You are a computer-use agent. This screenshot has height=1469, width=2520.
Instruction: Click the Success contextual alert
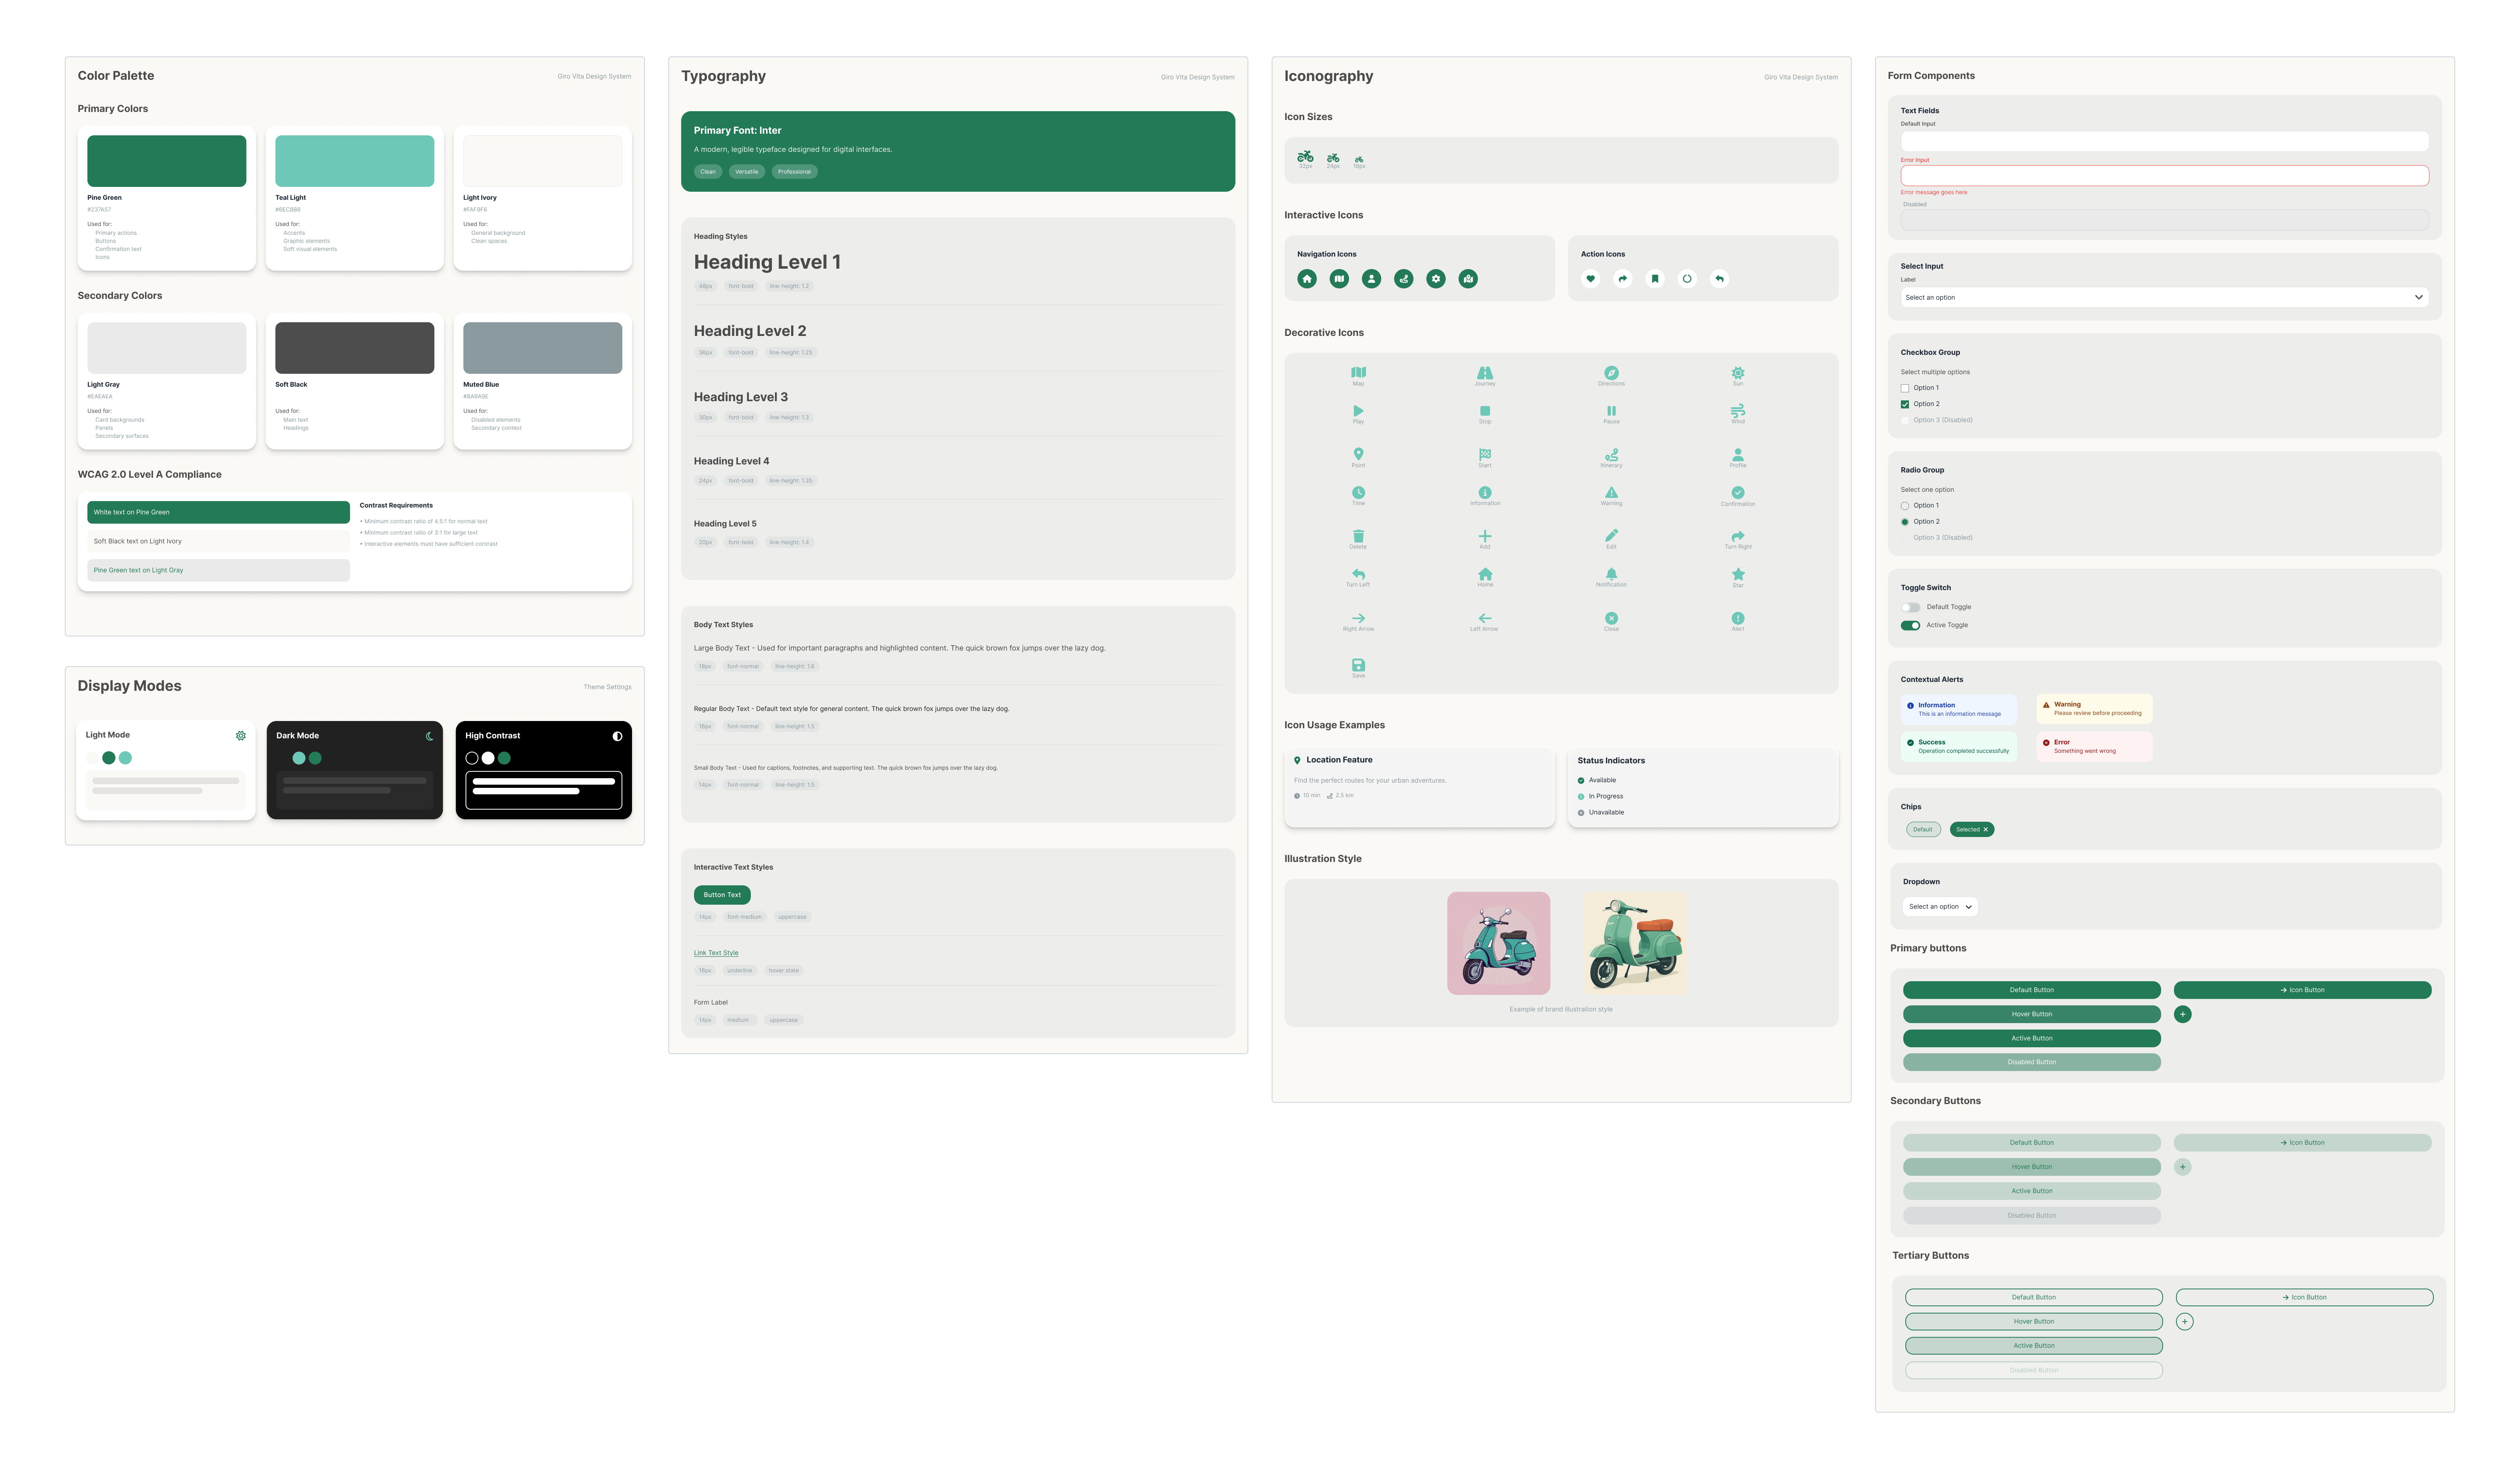1959,747
